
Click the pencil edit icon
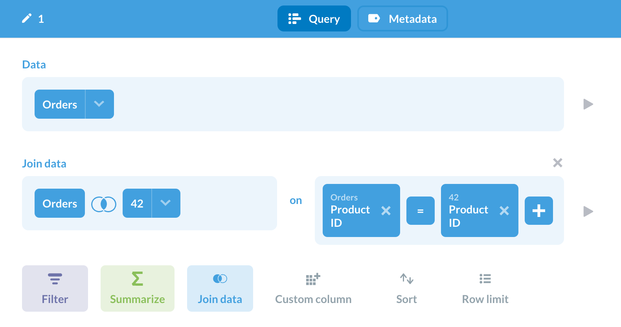pos(26,18)
